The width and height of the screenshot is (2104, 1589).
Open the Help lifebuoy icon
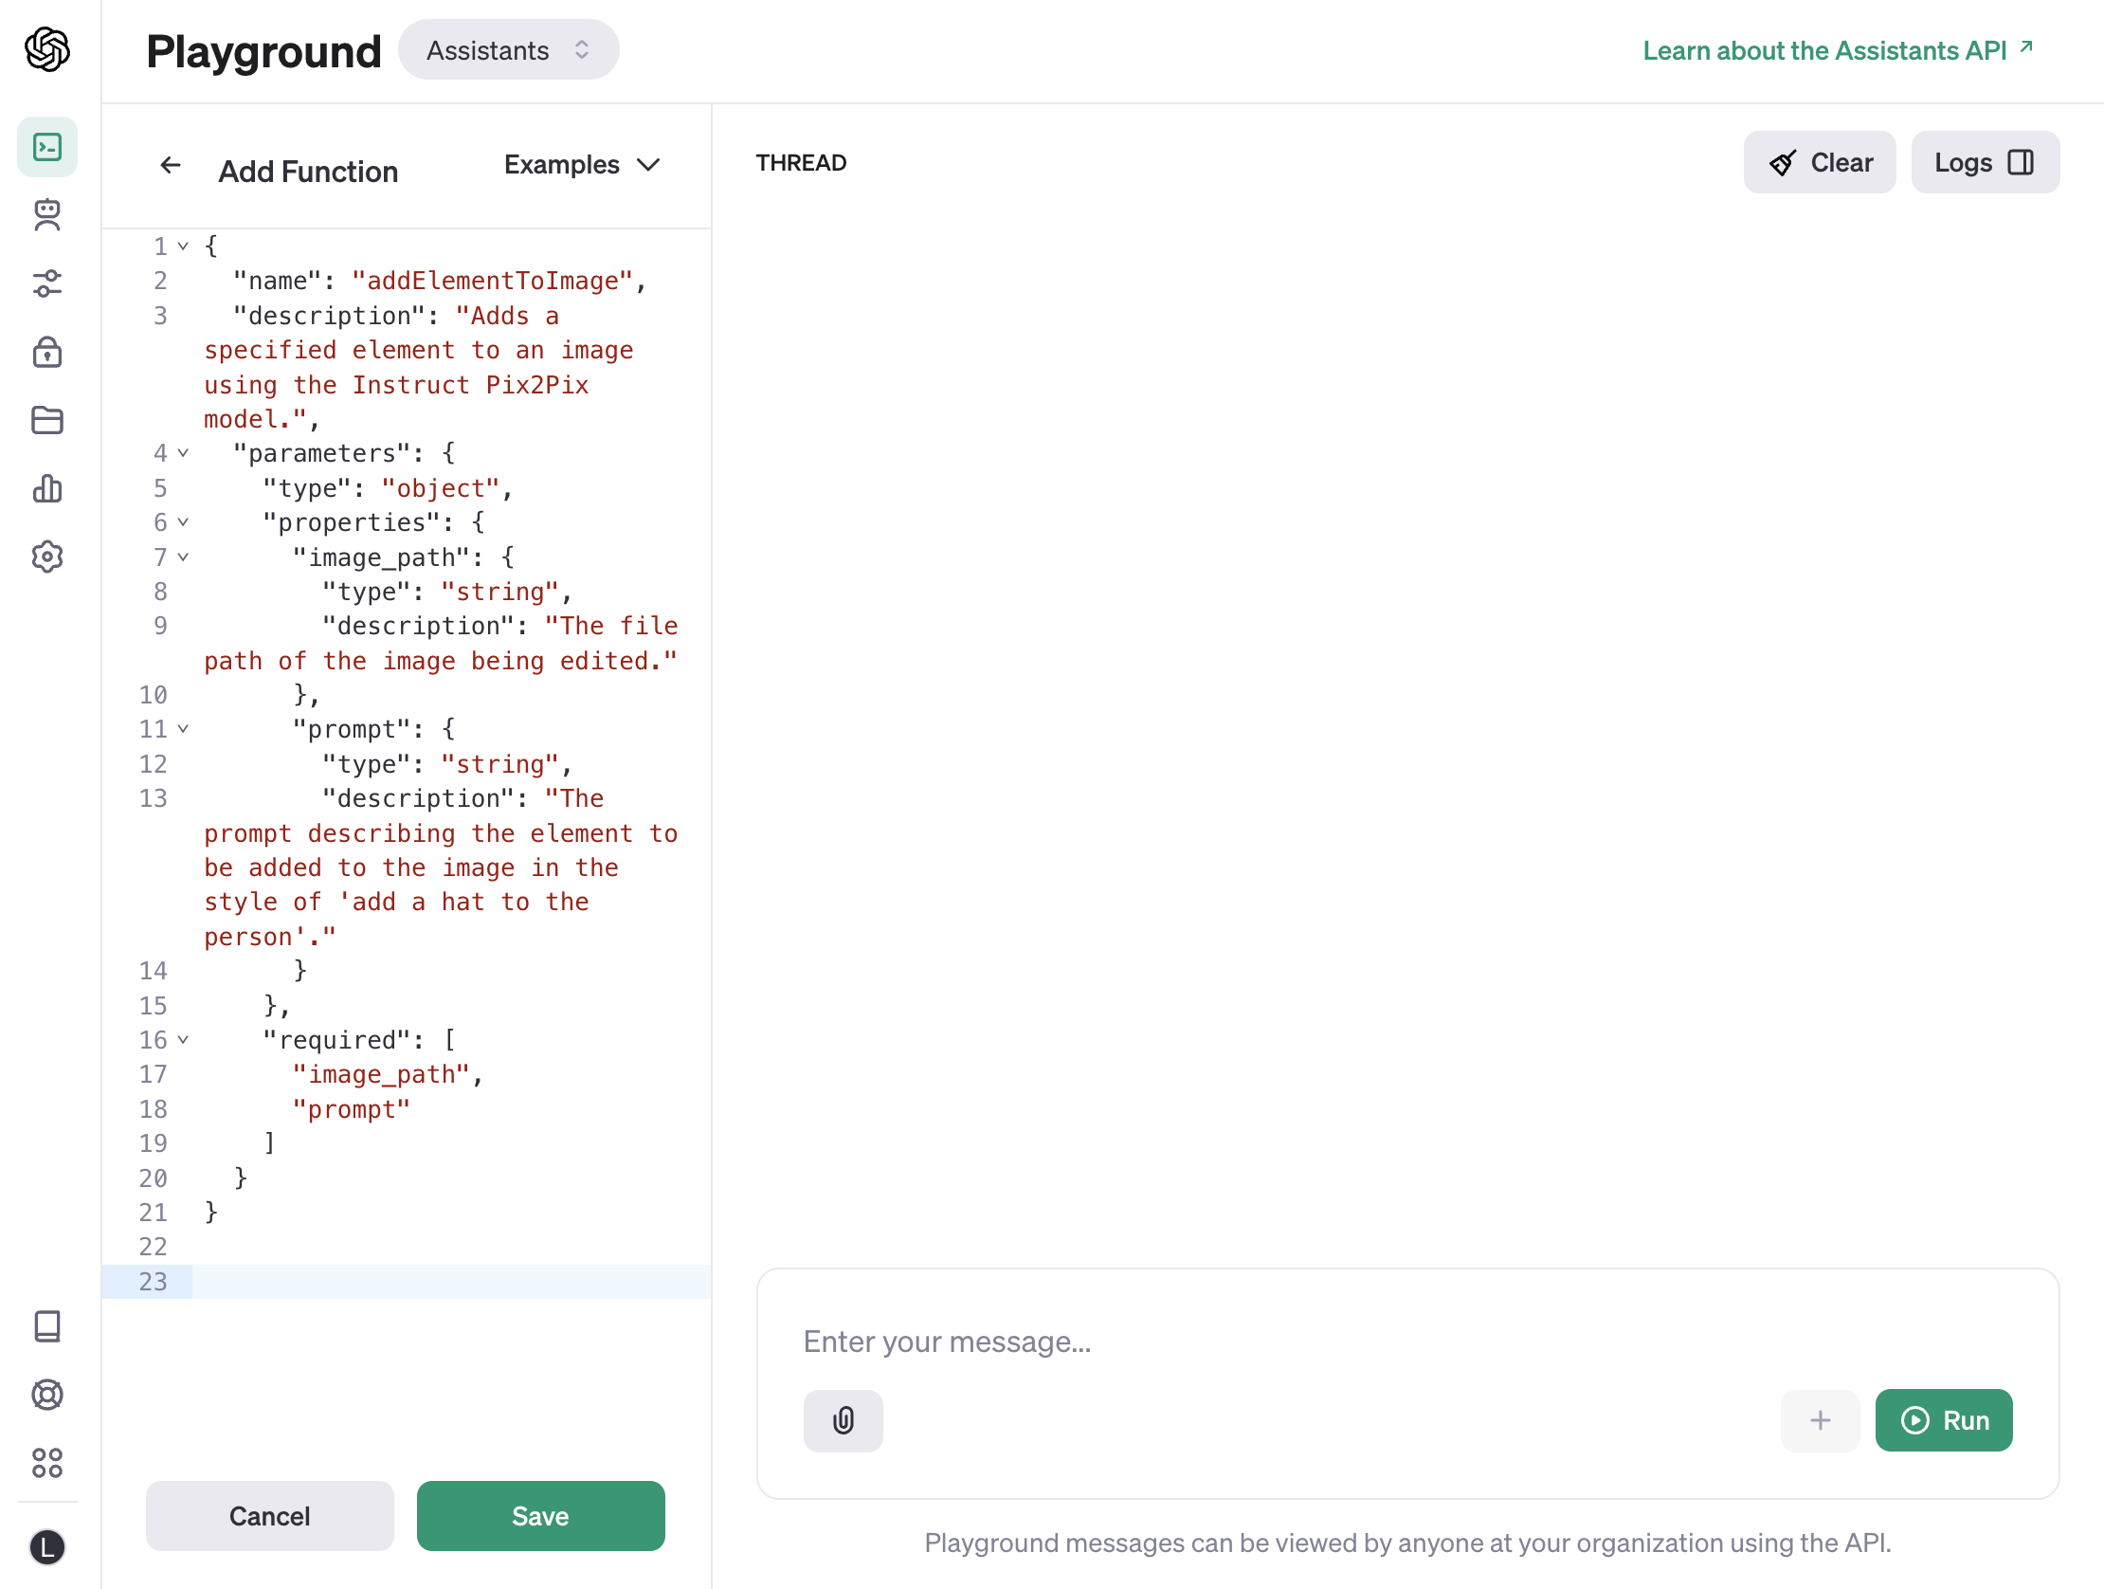point(47,1394)
